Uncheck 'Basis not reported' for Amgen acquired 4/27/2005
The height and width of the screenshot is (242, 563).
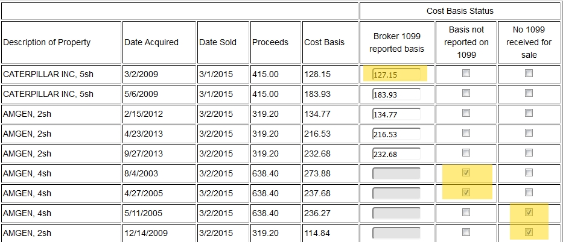pos(465,193)
